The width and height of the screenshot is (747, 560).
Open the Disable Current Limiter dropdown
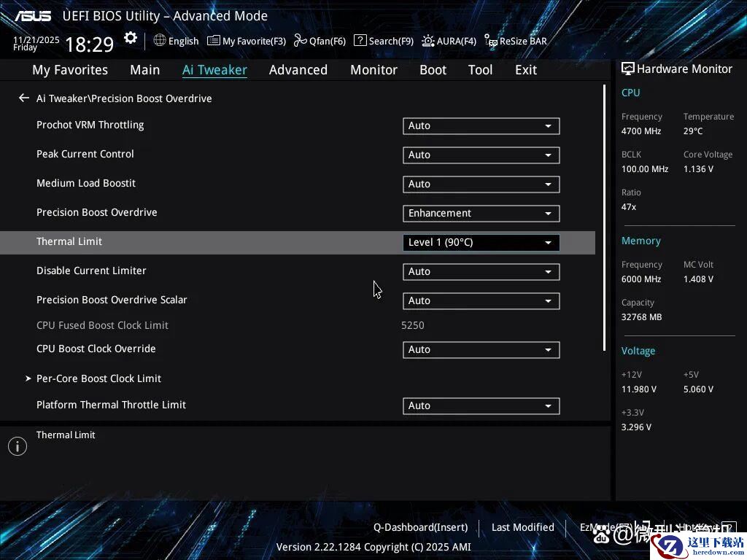(481, 272)
